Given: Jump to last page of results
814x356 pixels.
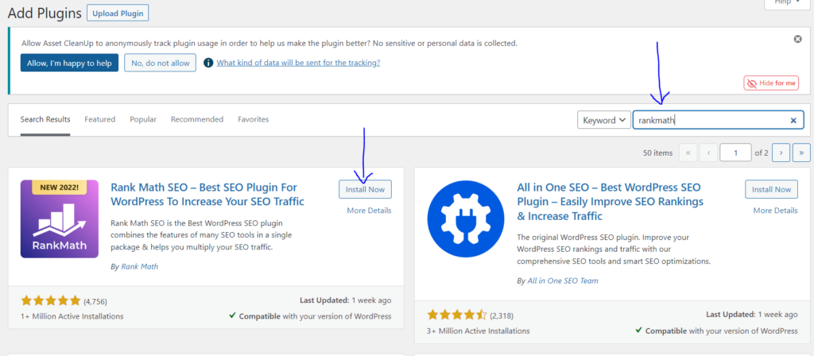Looking at the screenshot, I should tap(801, 153).
